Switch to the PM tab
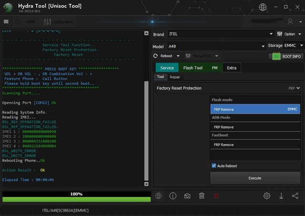 pyautogui.click(x=214, y=68)
